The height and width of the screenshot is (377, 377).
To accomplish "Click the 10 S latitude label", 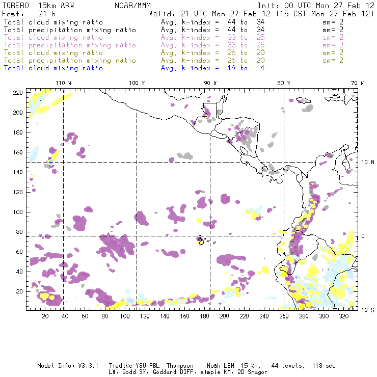I will click(367, 310).
